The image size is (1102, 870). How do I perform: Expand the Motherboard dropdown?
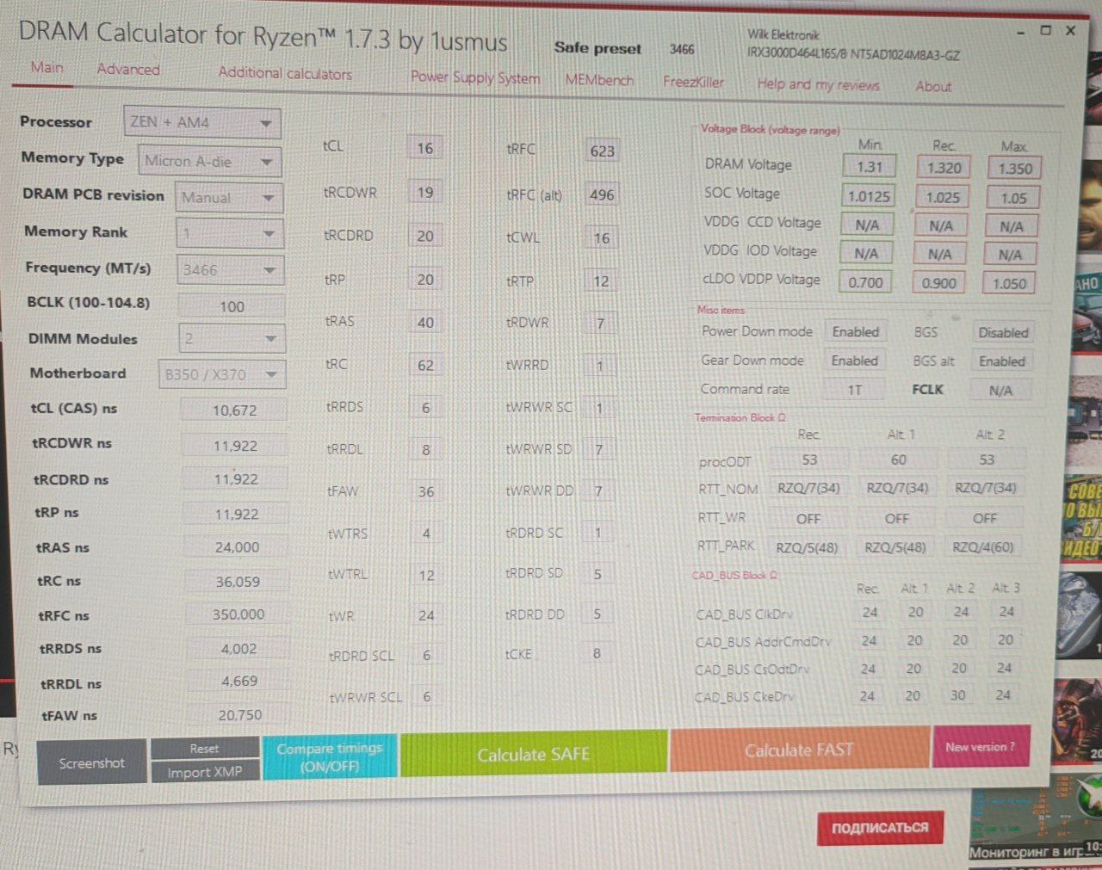pyautogui.click(x=222, y=374)
